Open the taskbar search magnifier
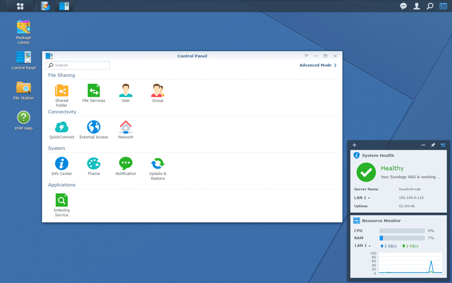452x283 pixels. pyautogui.click(x=430, y=6)
